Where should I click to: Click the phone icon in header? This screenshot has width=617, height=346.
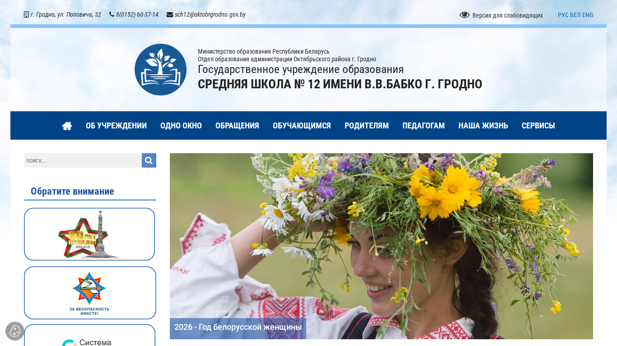pos(112,14)
